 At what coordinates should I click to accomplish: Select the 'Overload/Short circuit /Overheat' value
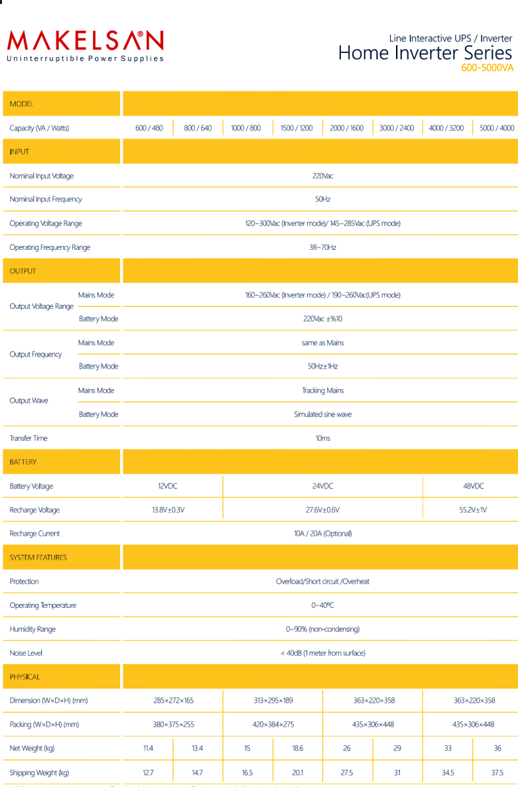tap(323, 582)
